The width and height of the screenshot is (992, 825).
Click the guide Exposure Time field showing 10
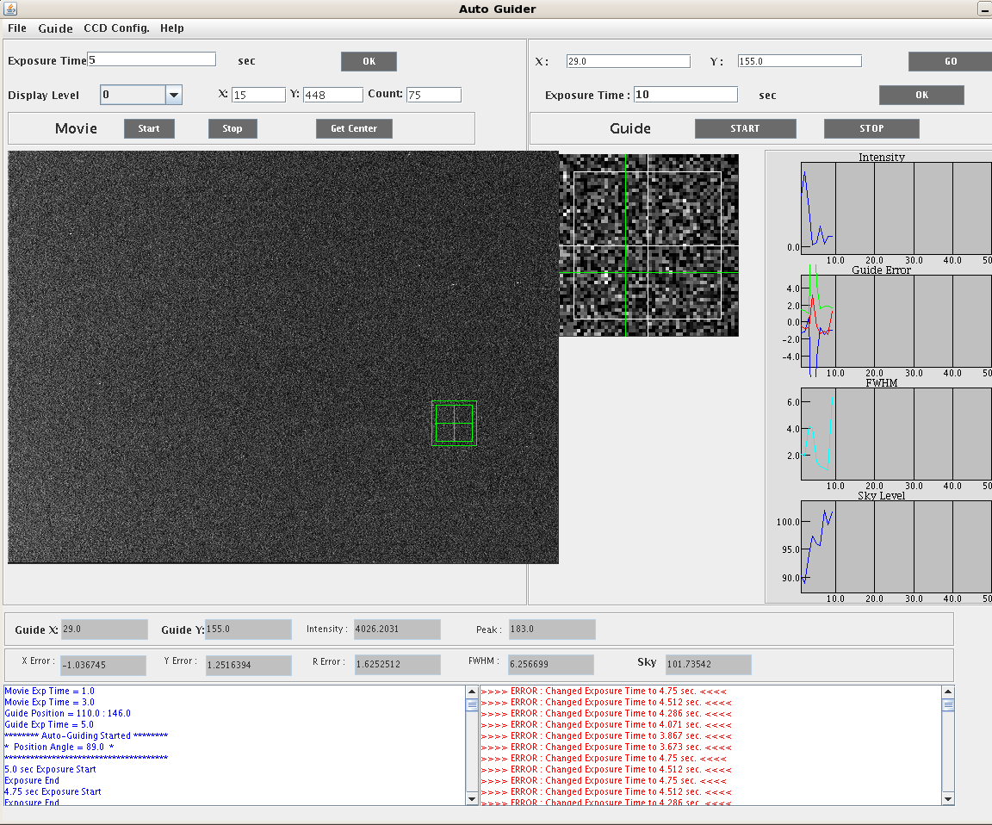tap(685, 95)
